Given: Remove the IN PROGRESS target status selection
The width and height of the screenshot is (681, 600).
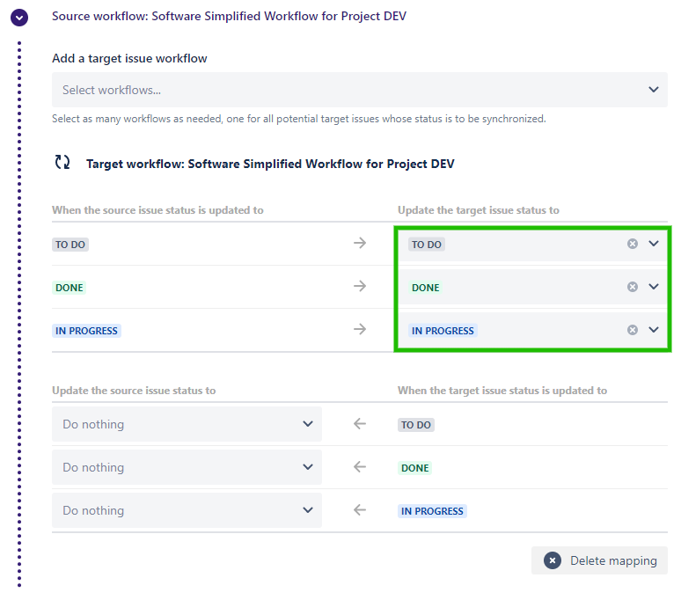Looking at the screenshot, I should (632, 330).
